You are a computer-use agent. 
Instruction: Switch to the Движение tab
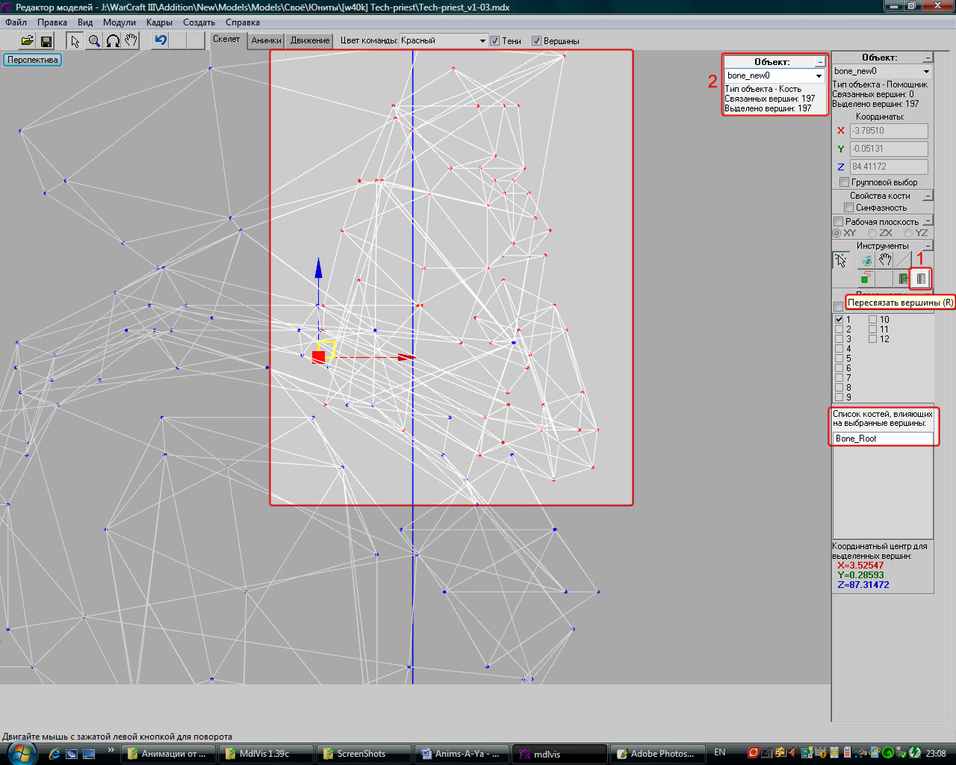[310, 40]
